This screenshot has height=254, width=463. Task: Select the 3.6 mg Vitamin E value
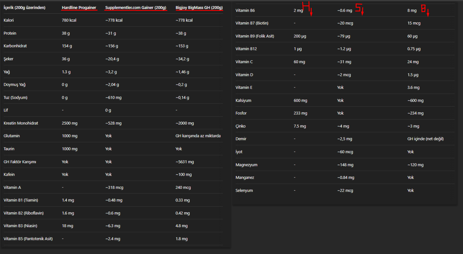coord(413,87)
